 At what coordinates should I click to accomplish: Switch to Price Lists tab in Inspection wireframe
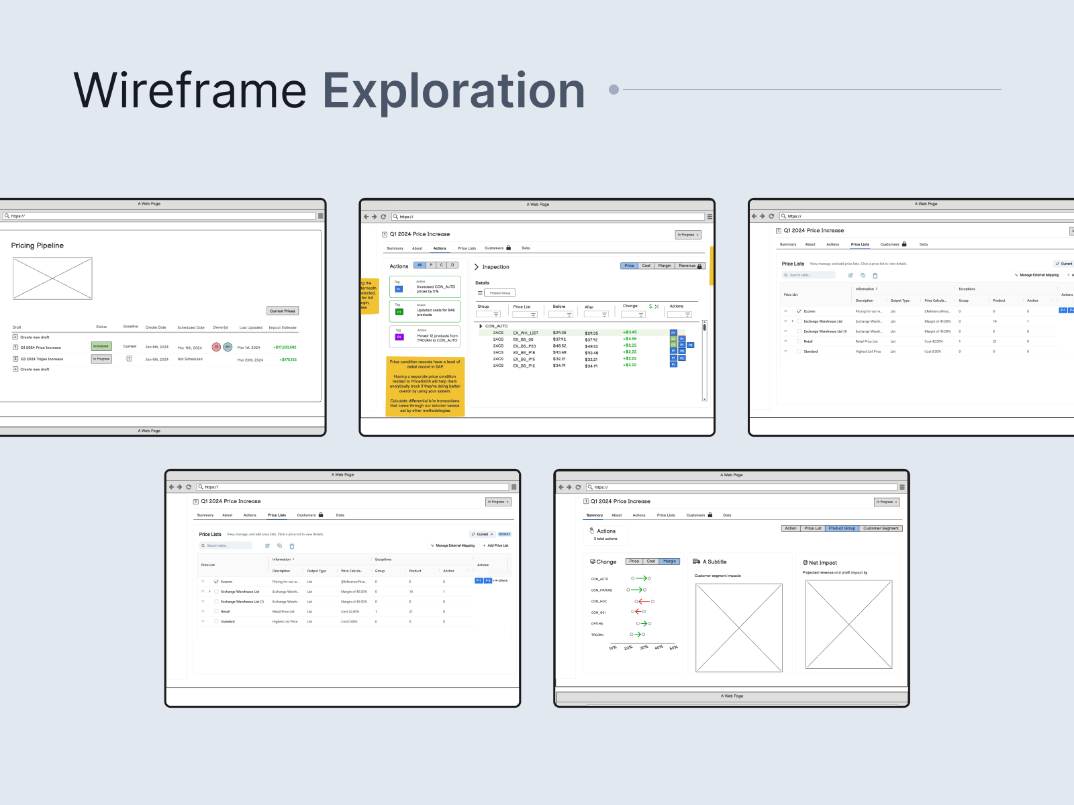(467, 248)
